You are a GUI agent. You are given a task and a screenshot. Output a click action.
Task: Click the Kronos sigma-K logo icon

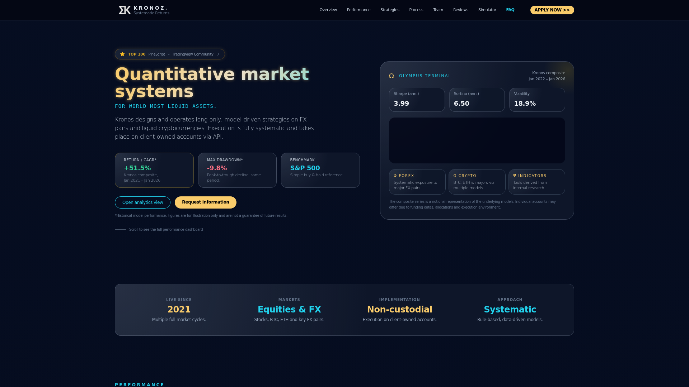[125, 10]
